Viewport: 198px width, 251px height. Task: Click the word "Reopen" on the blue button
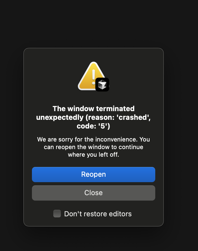point(94,175)
